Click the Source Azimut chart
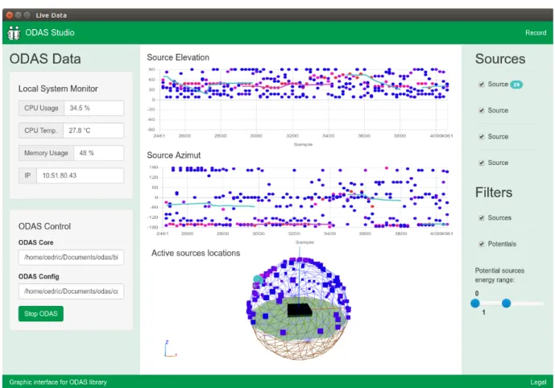Image resolution: width=555 pixels, height=388 pixels. [300, 204]
